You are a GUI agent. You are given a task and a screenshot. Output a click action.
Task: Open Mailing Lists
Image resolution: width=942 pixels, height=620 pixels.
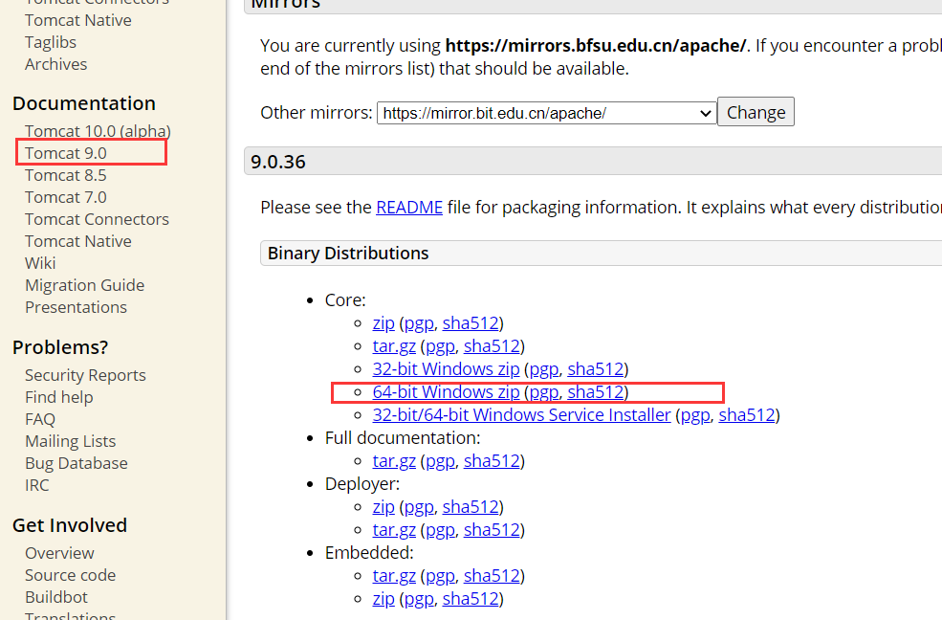click(x=70, y=442)
